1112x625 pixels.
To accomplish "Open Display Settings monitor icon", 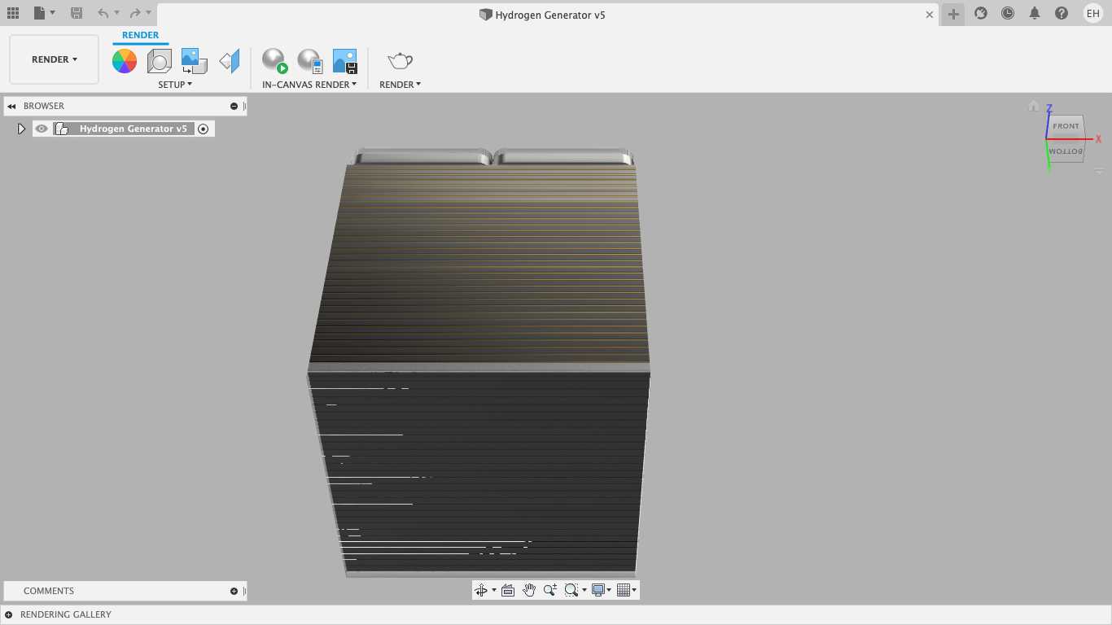I will [599, 590].
